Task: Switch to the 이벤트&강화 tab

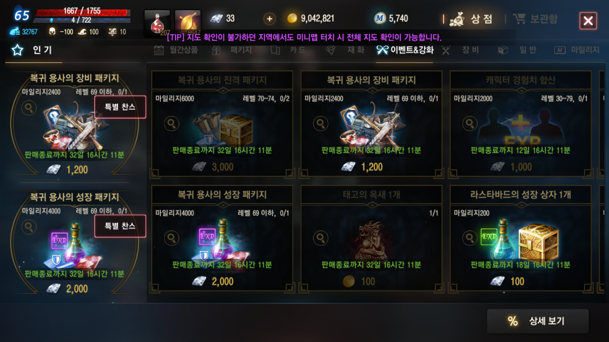Action: [x=405, y=50]
